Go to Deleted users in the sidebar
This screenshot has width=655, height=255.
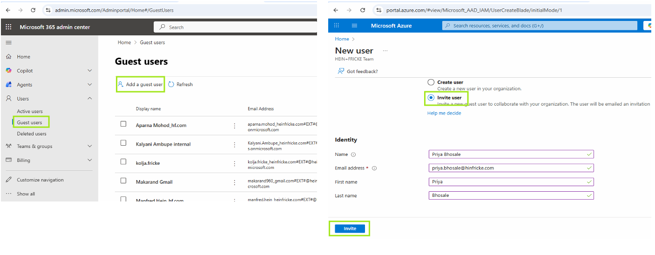coord(32,134)
